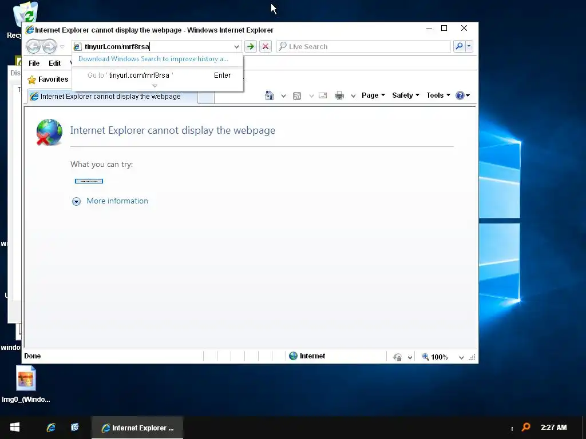Click the resize grip in status bar
586x439 pixels.
point(472,357)
